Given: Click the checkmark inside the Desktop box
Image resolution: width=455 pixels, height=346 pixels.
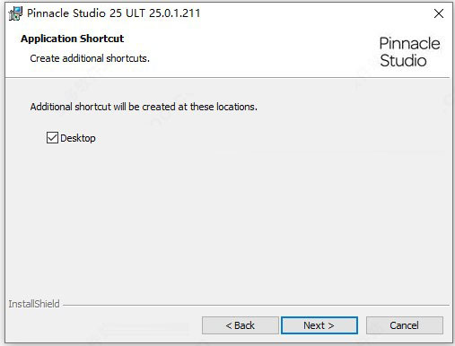Looking at the screenshot, I should (52, 138).
